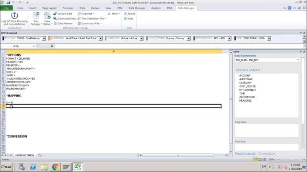Viewport: 307px width, 172px height.
Task: Click Download Data
Action: 64,19
